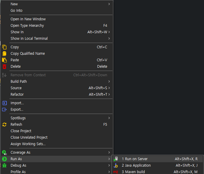The width and height of the screenshot is (204, 174).
Task: Click the Show in Local Terminal label
Action: pos(29,39)
